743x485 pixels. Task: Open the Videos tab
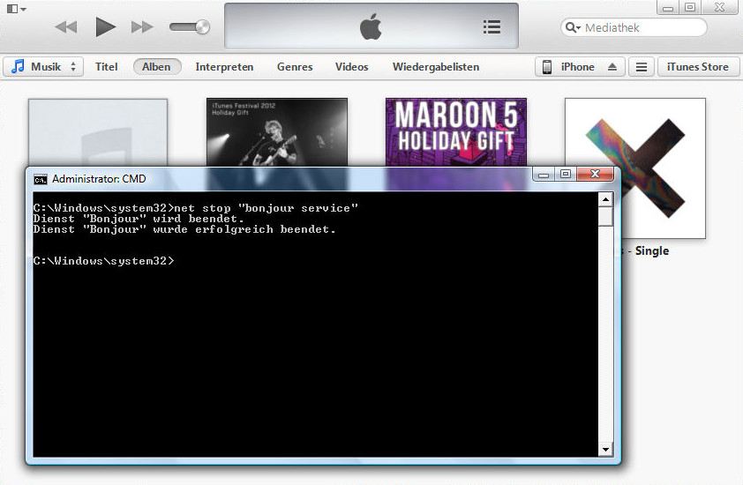point(351,67)
